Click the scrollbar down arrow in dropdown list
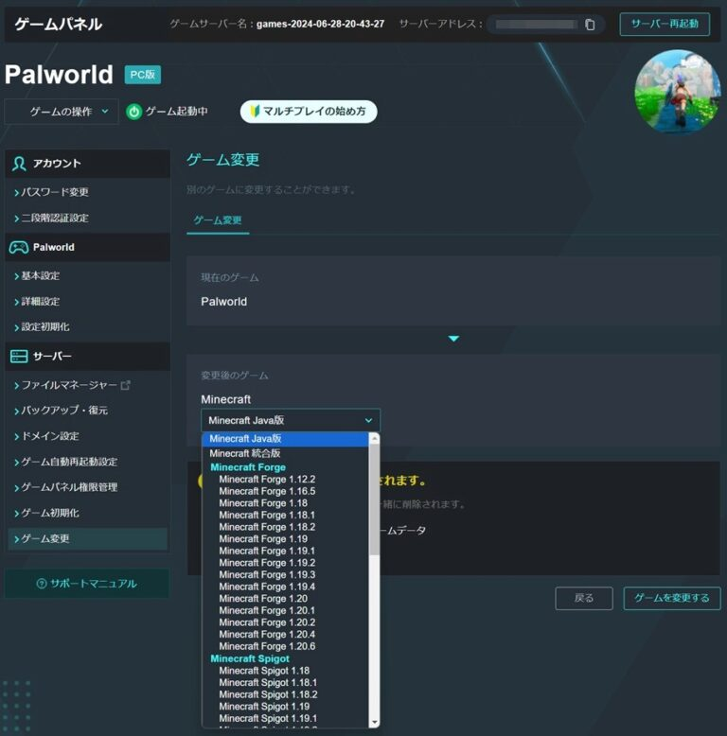Viewport: 727px width, 736px height. click(374, 722)
